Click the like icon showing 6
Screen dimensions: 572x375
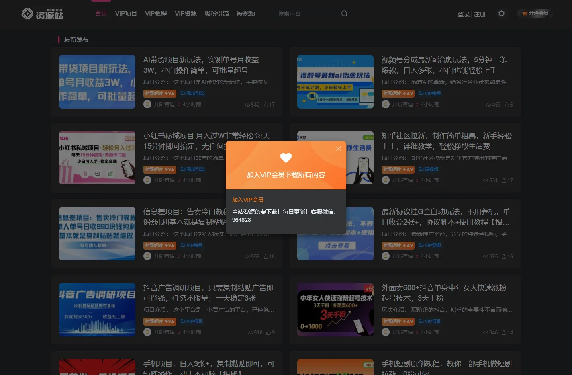click(x=507, y=105)
